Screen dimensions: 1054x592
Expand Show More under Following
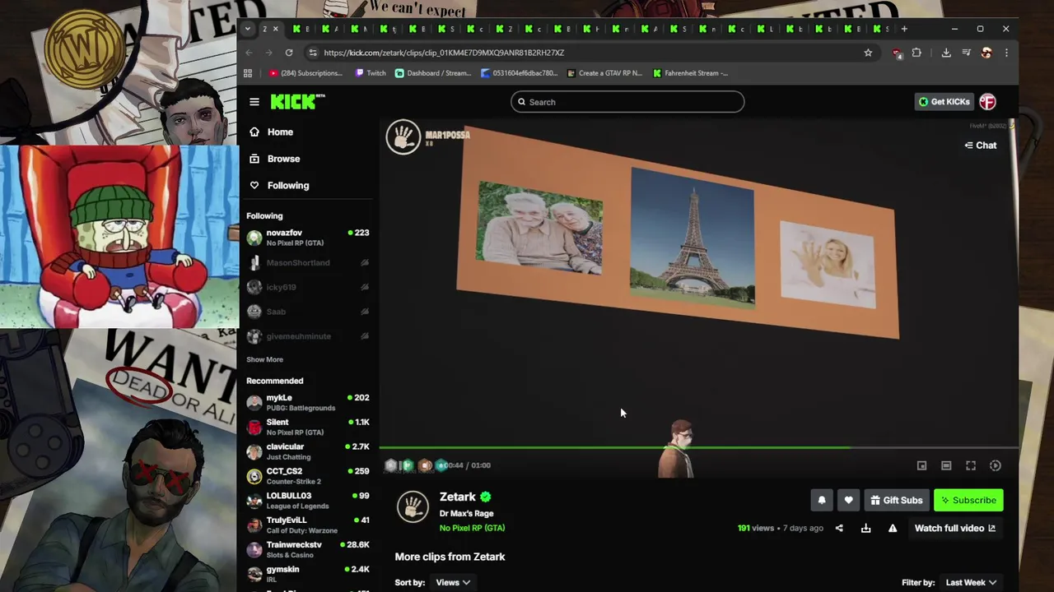coord(264,359)
